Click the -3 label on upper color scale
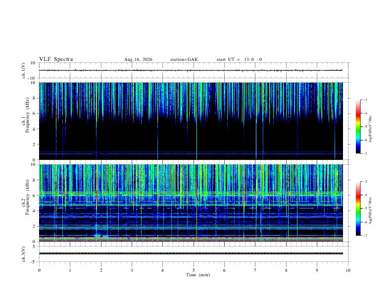Screen dimensions: 392x303 [365, 100]
